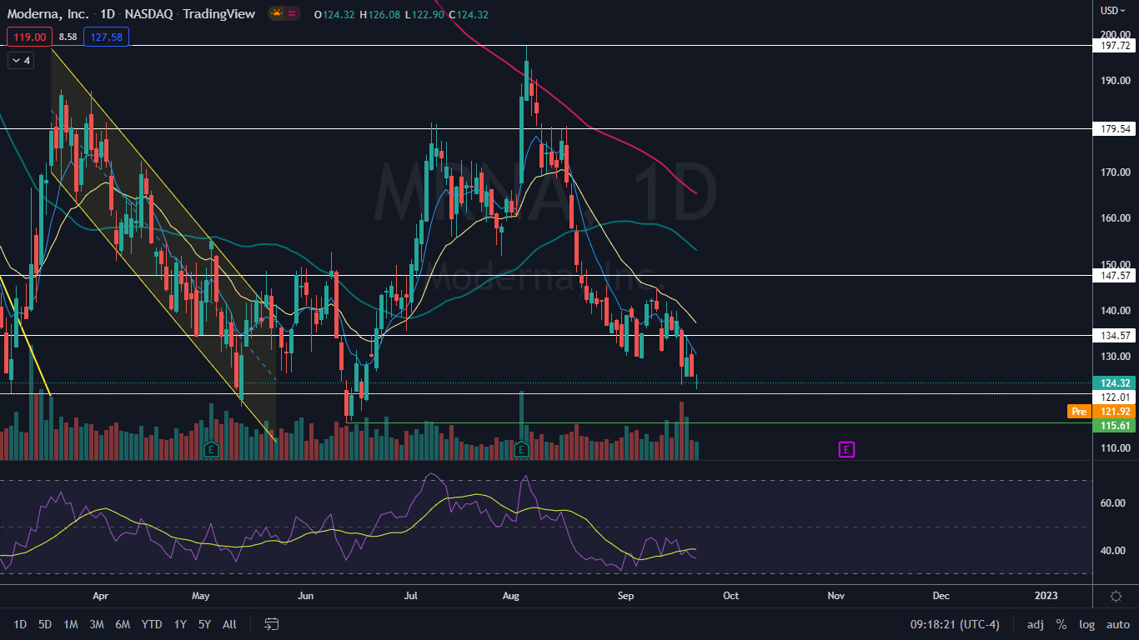Select the 3M time range
The width and height of the screenshot is (1139, 640).
(x=97, y=624)
